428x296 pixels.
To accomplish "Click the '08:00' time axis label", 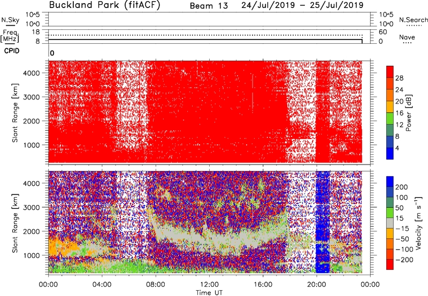I will [x=156, y=285].
